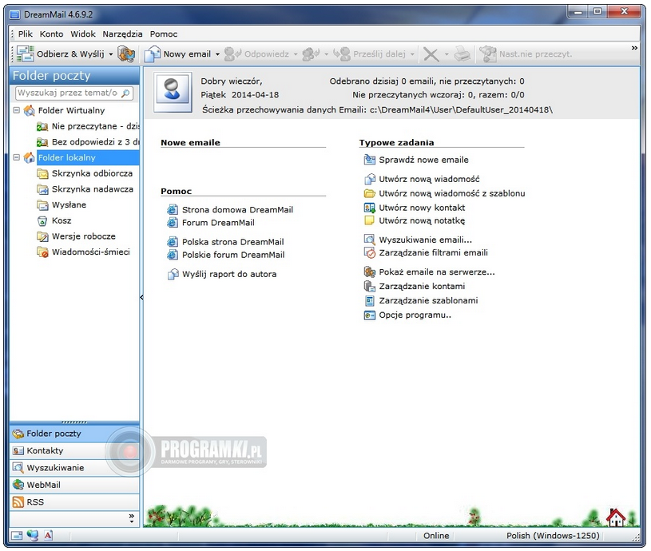Open the Prześlij dalej dropdown arrow
This screenshot has height=551, width=651.
coord(412,54)
